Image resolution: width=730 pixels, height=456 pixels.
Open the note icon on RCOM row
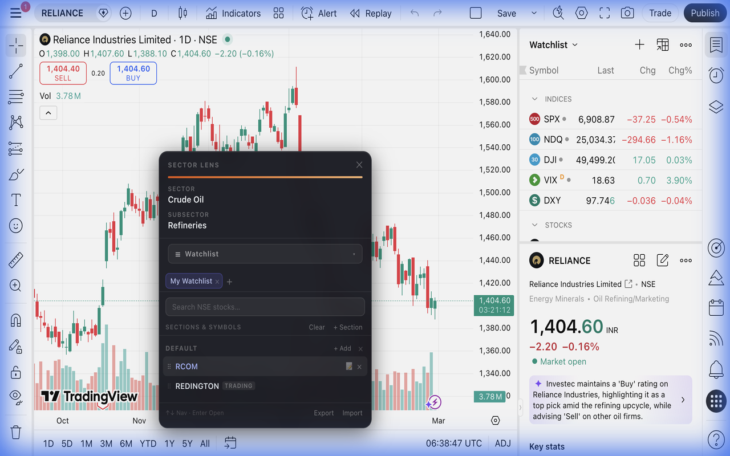pyautogui.click(x=349, y=367)
